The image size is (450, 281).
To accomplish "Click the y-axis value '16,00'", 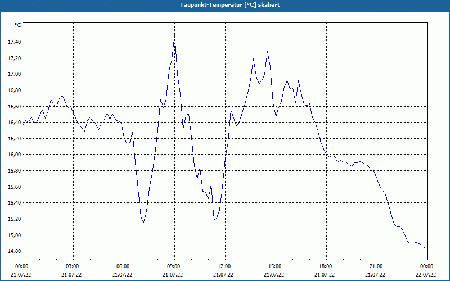I will click(x=15, y=155).
